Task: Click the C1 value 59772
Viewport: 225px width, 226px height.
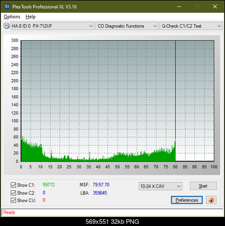Action: [x=49, y=185]
